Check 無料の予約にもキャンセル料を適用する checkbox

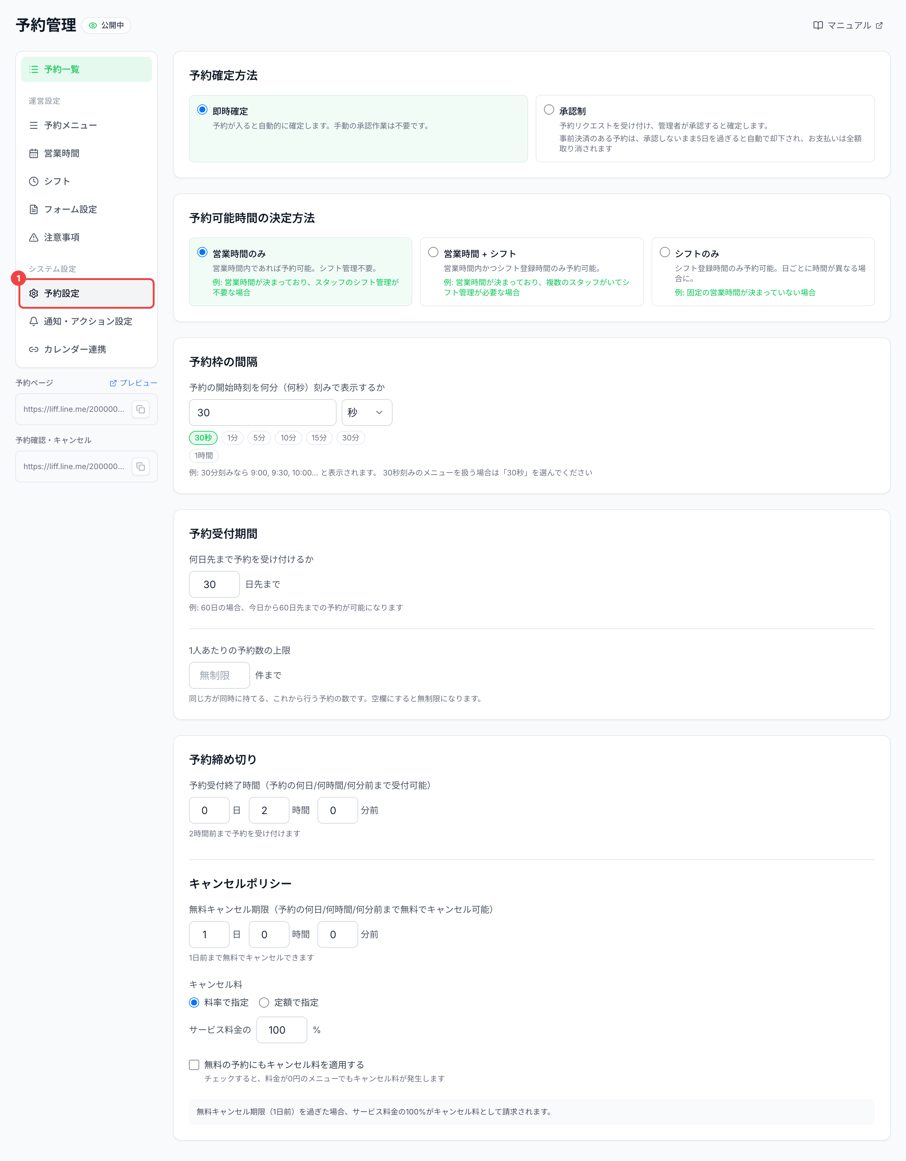point(194,1065)
